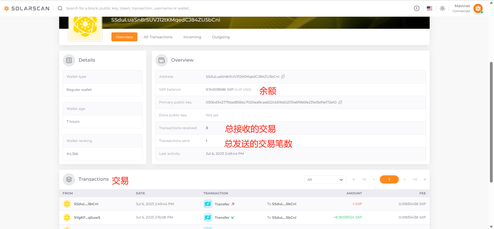Open Transfer link in Jul 6 2:49:44 PM row
Image resolution: width=494 pixels, height=229 pixels.
[x=222, y=204]
